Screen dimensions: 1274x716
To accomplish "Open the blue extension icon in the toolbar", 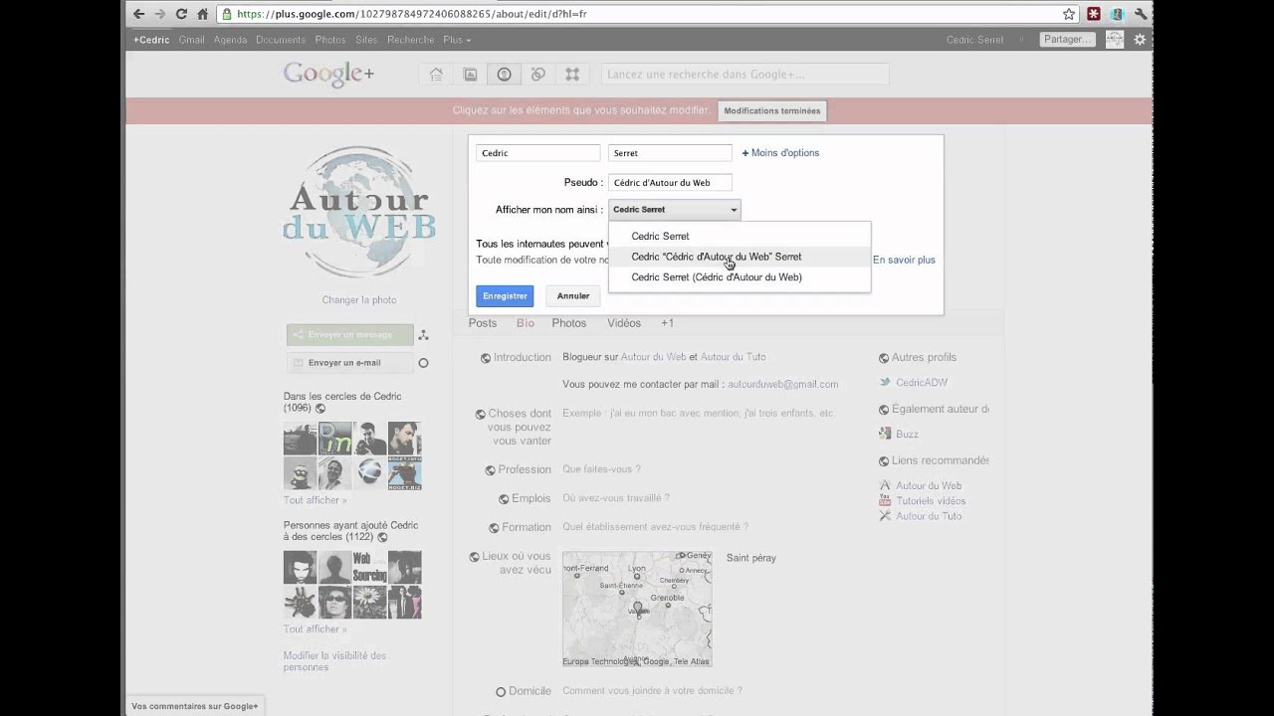I will [x=1118, y=14].
